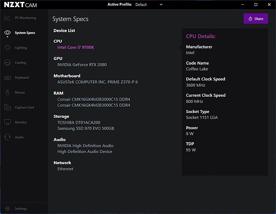Select the Ethernet network entry
276x214 pixels.
click(65, 169)
